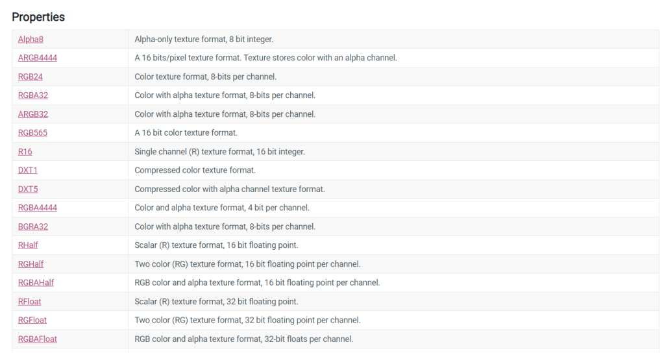Click the Properties section heading
This screenshot has height=353, width=664.
click(38, 17)
